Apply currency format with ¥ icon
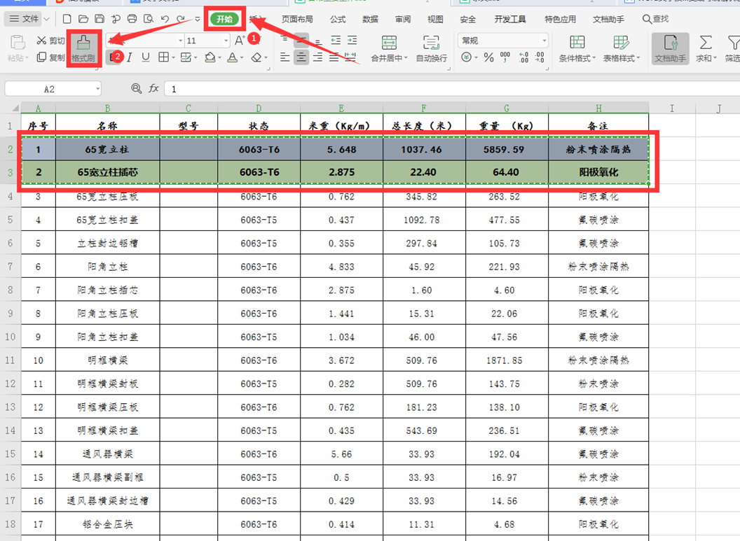The height and width of the screenshot is (541, 740). [466, 57]
